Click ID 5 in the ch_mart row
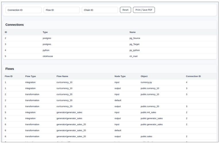 5,56
